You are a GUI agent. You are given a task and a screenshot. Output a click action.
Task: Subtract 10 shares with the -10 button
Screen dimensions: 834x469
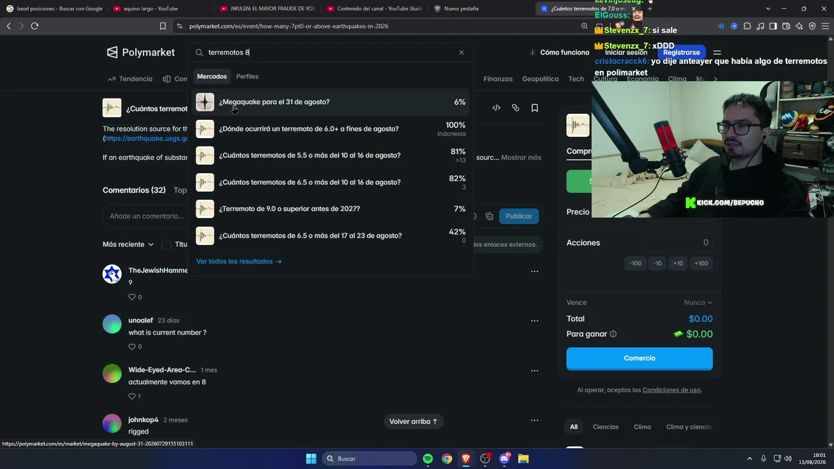pyautogui.click(x=657, y=263)
